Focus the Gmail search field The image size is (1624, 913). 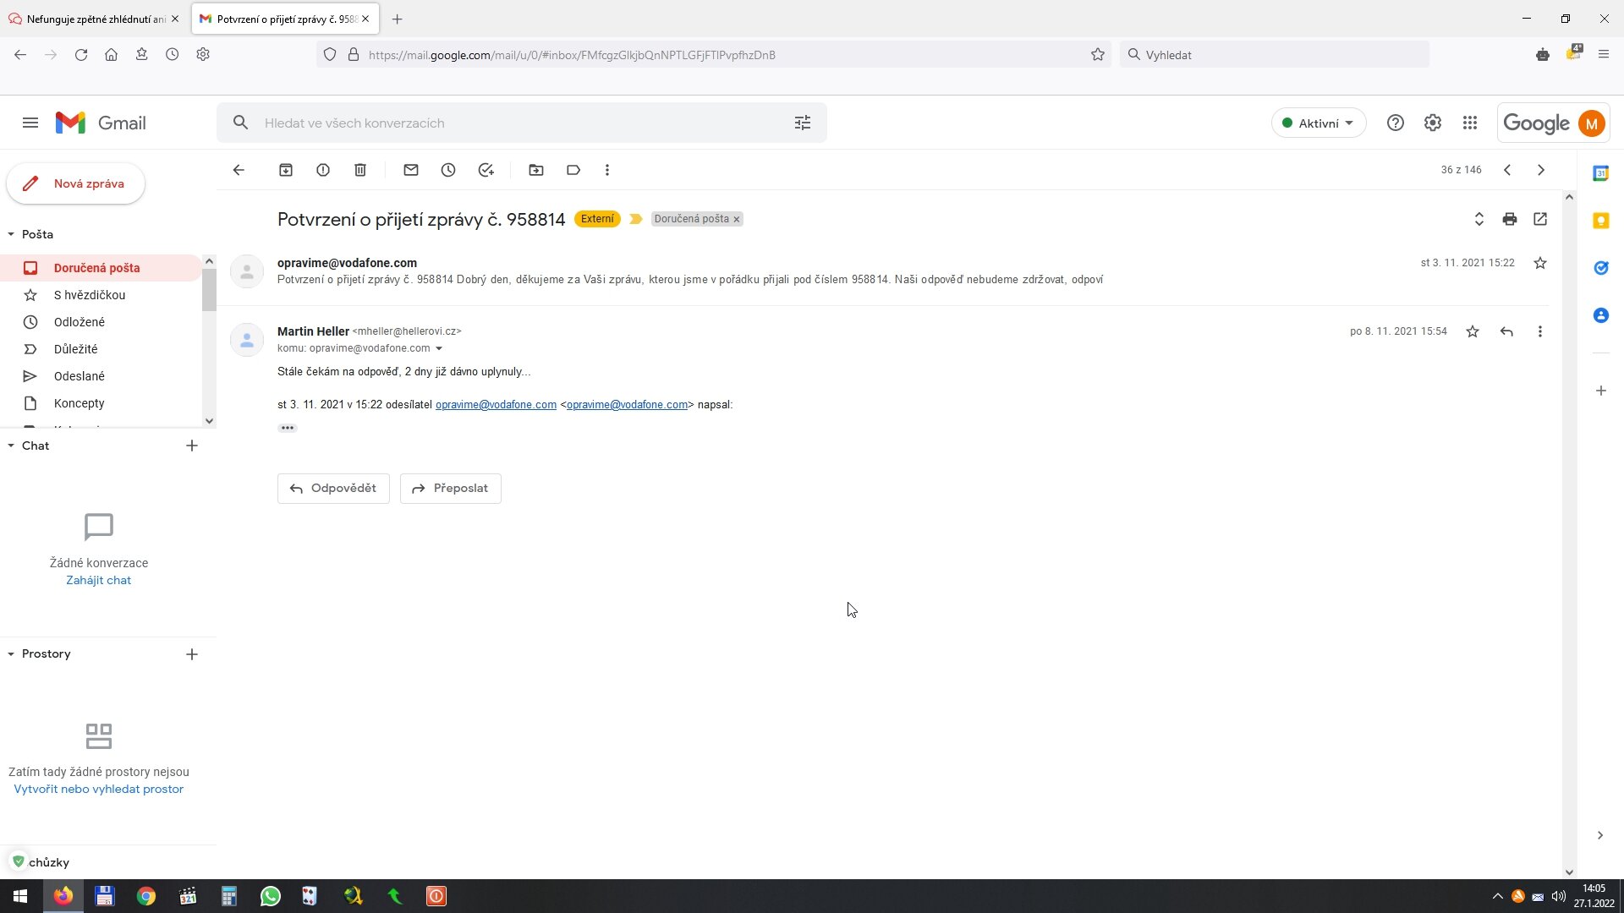pyautogui.click(x=521, y=123)
